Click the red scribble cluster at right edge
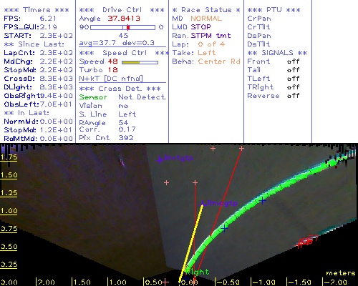Viewport: 358px width, 286px height. (x=306, y=241)
